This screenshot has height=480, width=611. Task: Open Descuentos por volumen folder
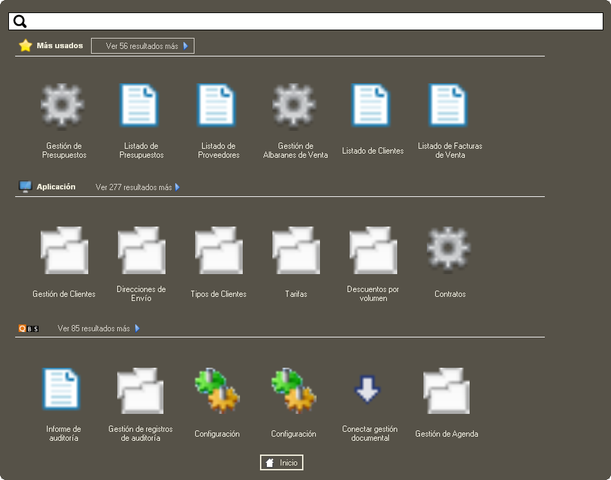pos(372,250)
